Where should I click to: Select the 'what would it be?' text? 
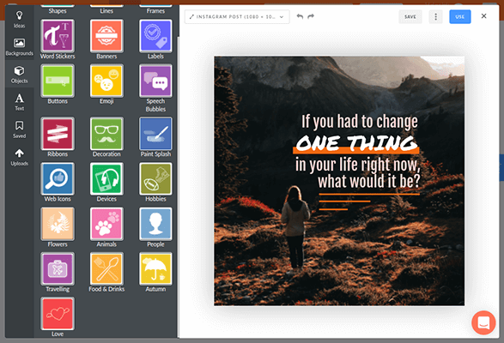point(369,181)
